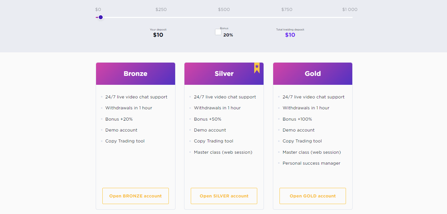Viewport: 447px width, 214px height.
Task: Toggle the 20% Bonus checkbox
Action: [218, 32]
